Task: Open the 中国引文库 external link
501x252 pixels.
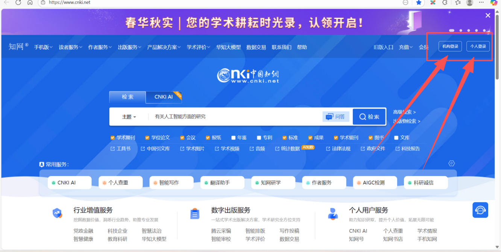Action: click(x=155, y=149)
